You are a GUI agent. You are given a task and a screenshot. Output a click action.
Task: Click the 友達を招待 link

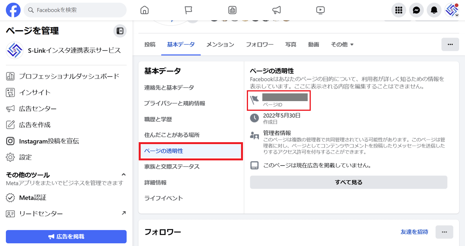414,232
